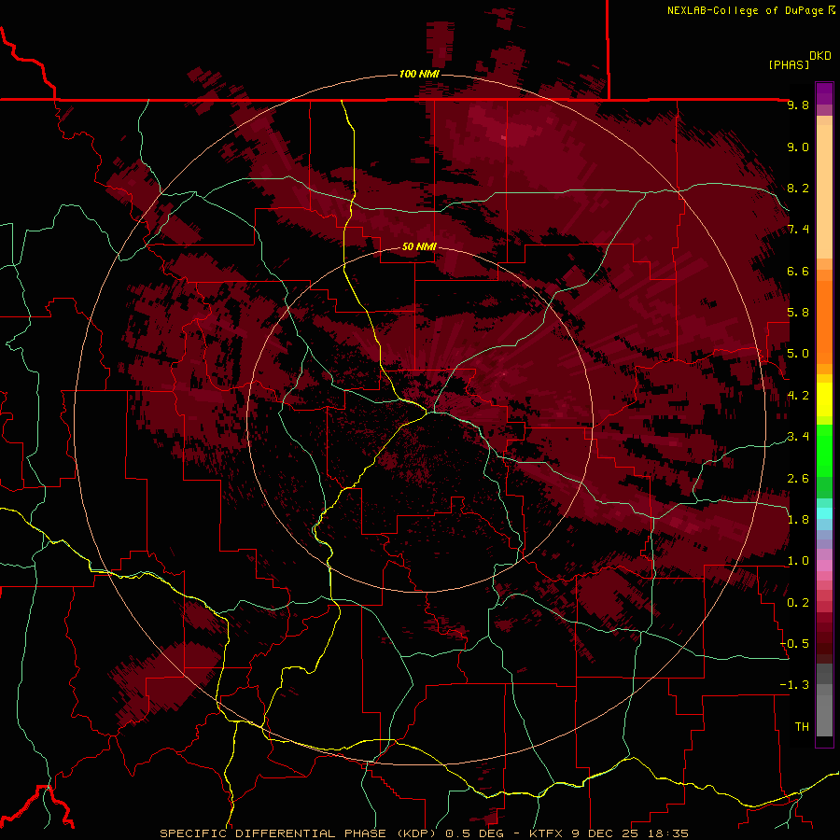
Task: Click the DKD legend unit label
Action: click(820, 56)
